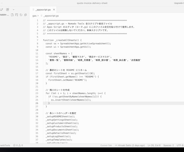The width and height of the screenshot is (184, 152).
Task: Click the explorer section header 'IVERY-...'
Action: 4,15
